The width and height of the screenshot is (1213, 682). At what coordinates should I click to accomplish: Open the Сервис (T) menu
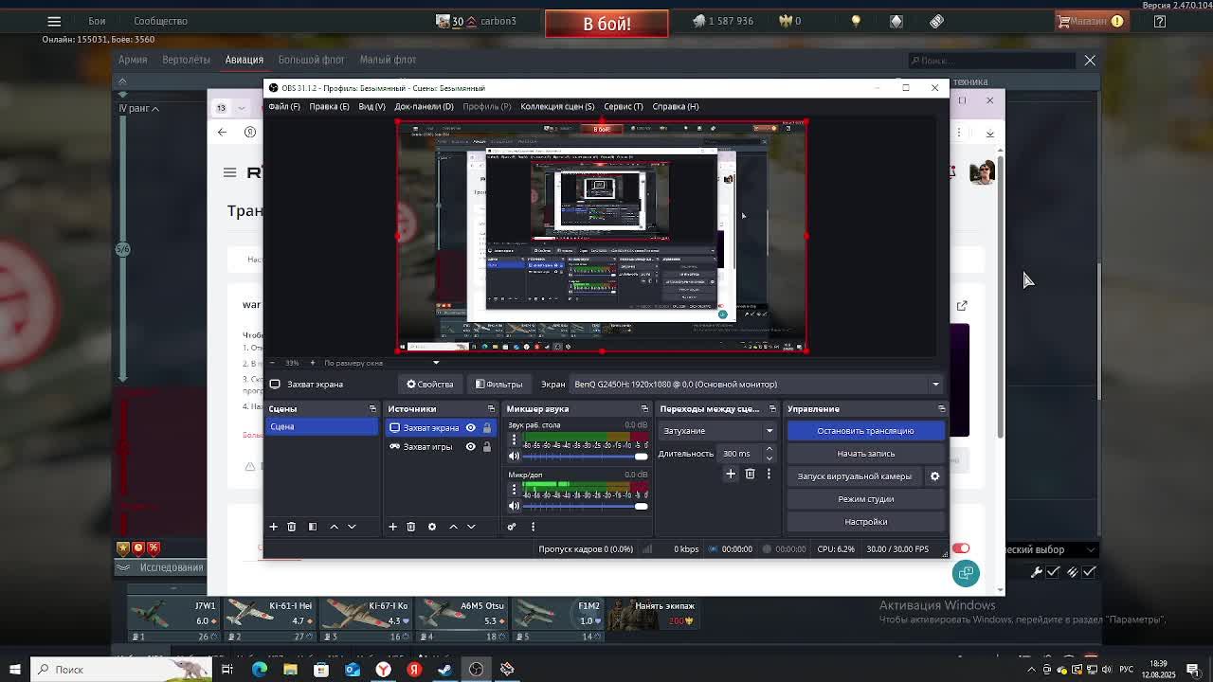pos(623,106)
